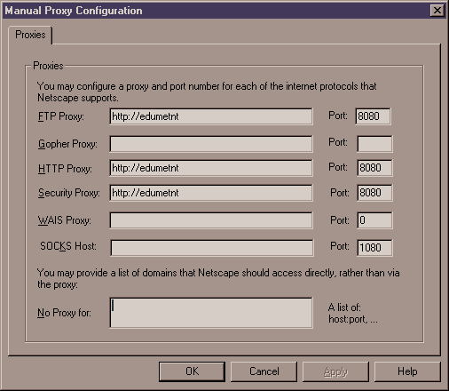Select the FTP Proxy port field

[x=373, y=116]
